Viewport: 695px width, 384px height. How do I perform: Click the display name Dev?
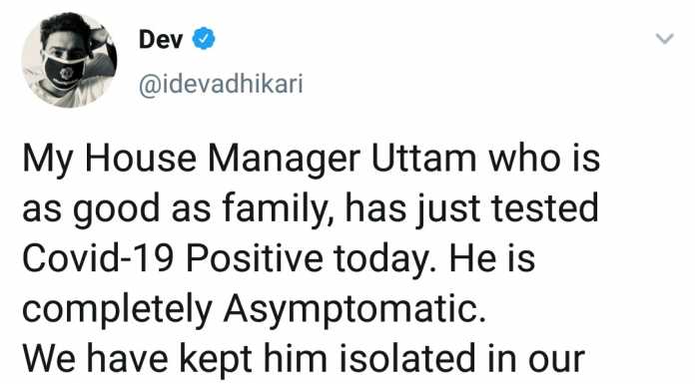click(161, 40)
